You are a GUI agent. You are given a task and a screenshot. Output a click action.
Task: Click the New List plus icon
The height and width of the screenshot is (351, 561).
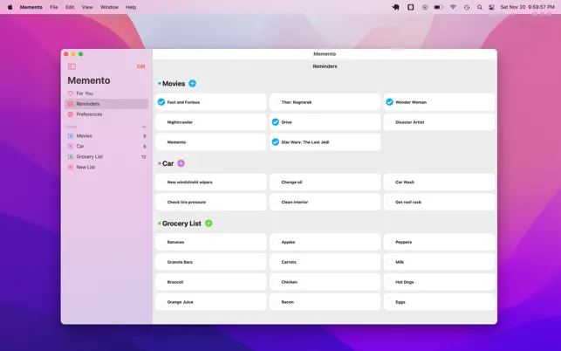click(71, 167)
